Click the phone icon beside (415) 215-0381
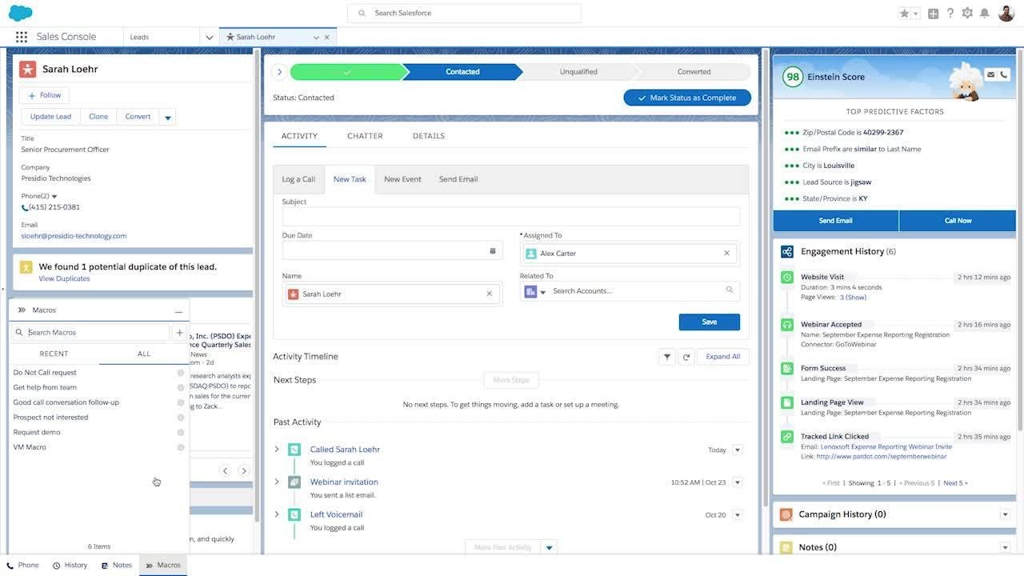 25,208
